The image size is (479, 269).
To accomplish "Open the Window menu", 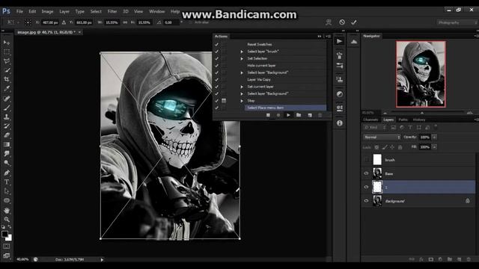I will point(157,11).
